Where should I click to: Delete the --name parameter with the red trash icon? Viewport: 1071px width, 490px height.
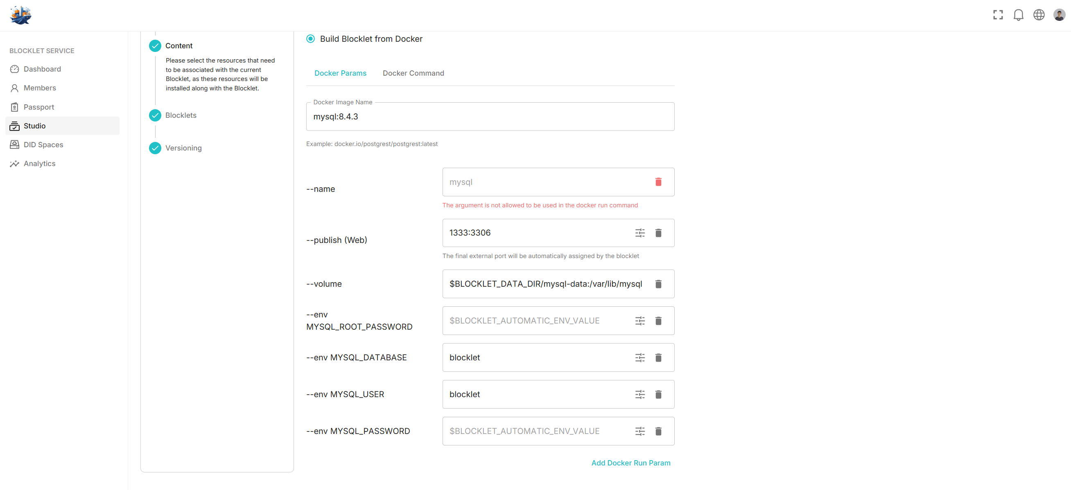tap(658, 182)
